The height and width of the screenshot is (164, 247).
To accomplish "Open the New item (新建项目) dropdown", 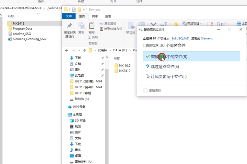I will [192, 23].
